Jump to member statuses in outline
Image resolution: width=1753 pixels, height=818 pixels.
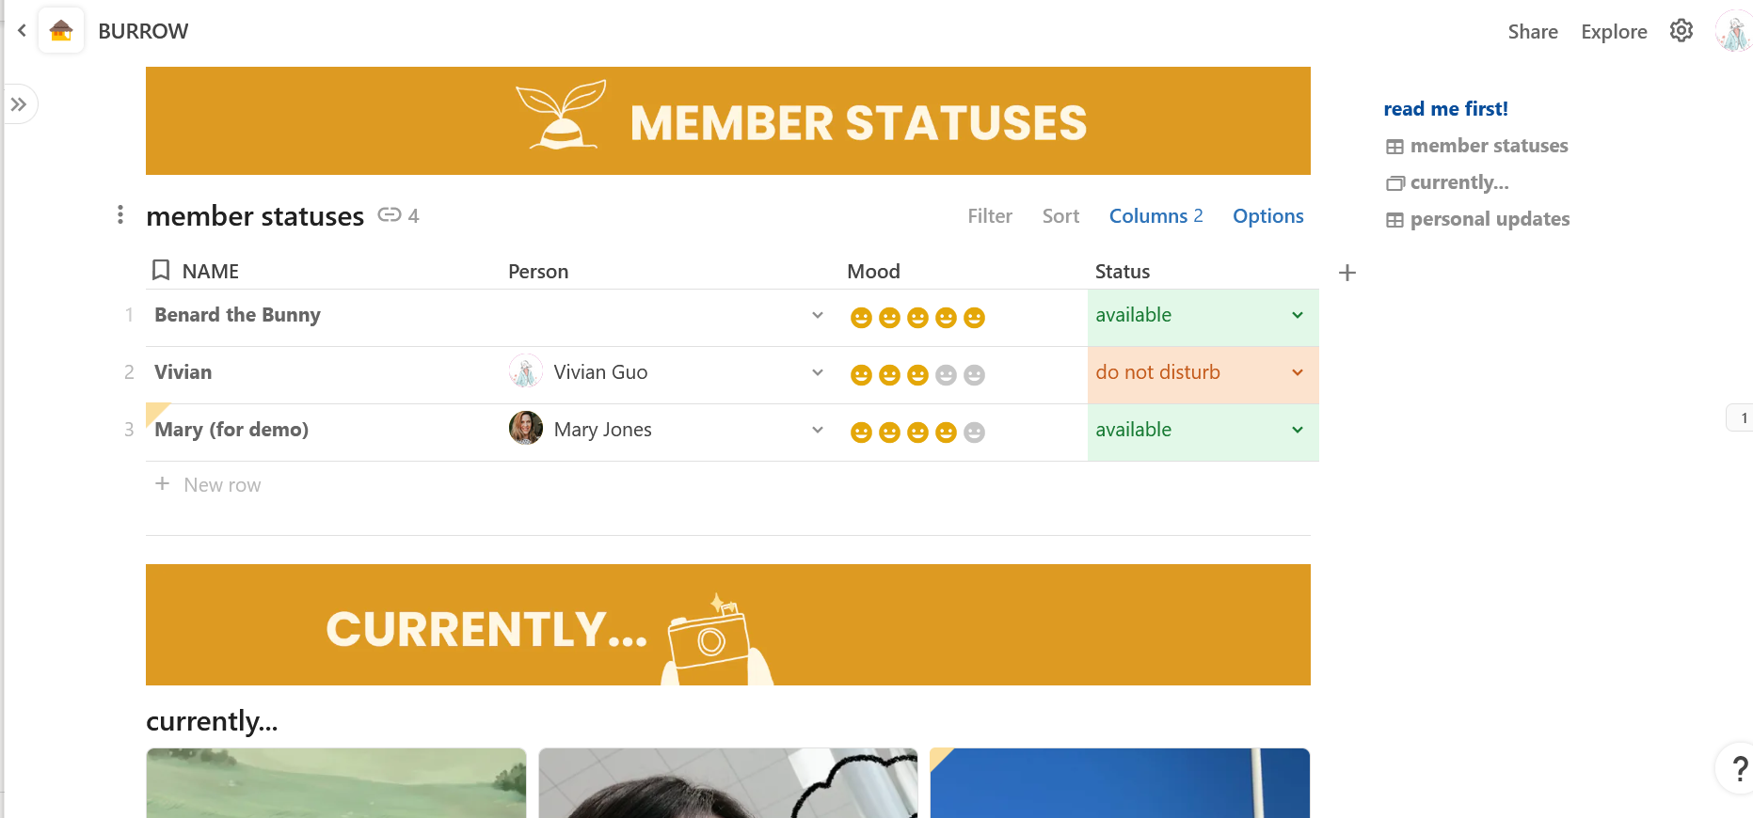pyautogui.click(x=1489, y=145)
